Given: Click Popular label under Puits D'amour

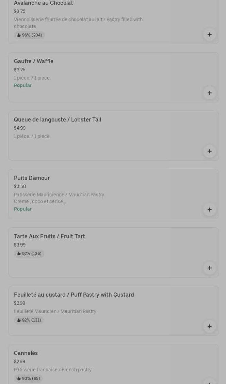Looking at the screenshot, I should click(x=23, y=209).
